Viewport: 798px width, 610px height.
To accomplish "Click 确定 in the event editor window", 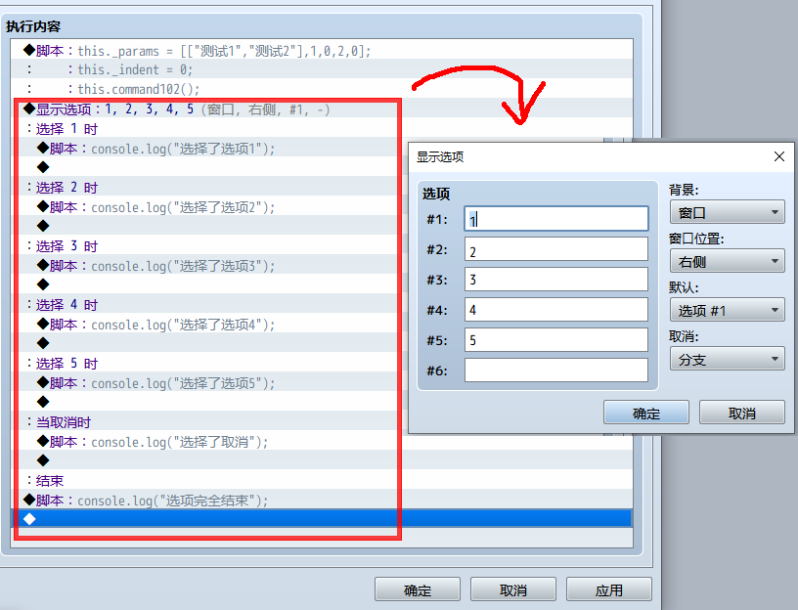I will [418, 589].
